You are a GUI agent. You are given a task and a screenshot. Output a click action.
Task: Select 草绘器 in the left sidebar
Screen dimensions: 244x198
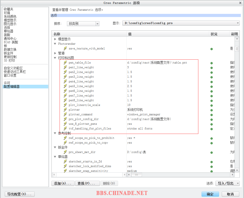pyautogui.click(x=9, y=31)
